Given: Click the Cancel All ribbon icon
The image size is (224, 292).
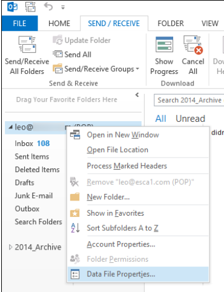Looking at the screenshot, I should point(193,45).
